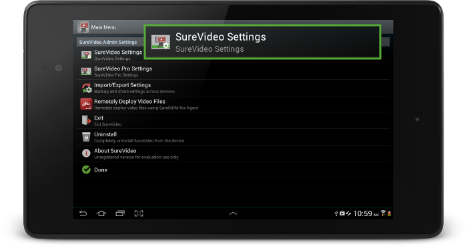Screen dimensions: 467x246
Task: Click the Exit door arrow icon
Action: (x=86, y=120)
